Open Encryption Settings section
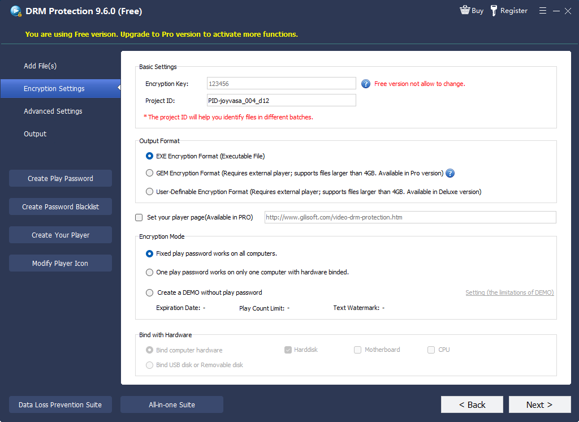579x422 pixels. click(x=61, y=89)
